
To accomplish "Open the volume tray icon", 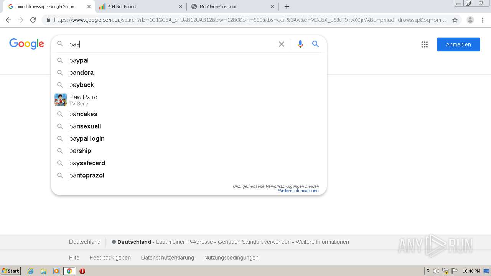I will [x=436, y=271].
